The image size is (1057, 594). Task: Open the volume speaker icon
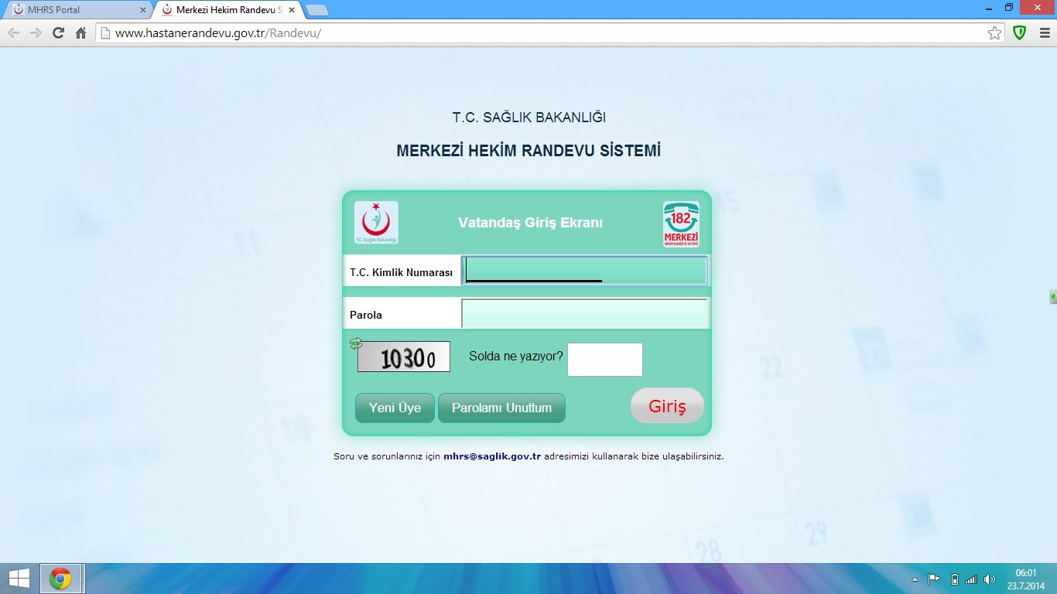[x=990, y=579]
